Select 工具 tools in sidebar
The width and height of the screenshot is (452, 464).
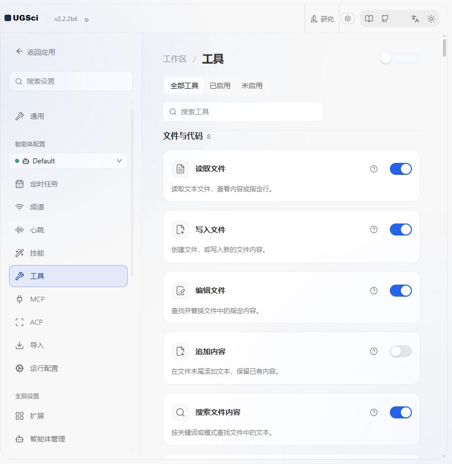(x=68, y=276)
